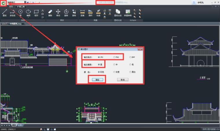Viewport: 220px width, 131px height.
Task: Switch to the 扩展工具 ribbon tab
Action: click(x=21, y=6)
